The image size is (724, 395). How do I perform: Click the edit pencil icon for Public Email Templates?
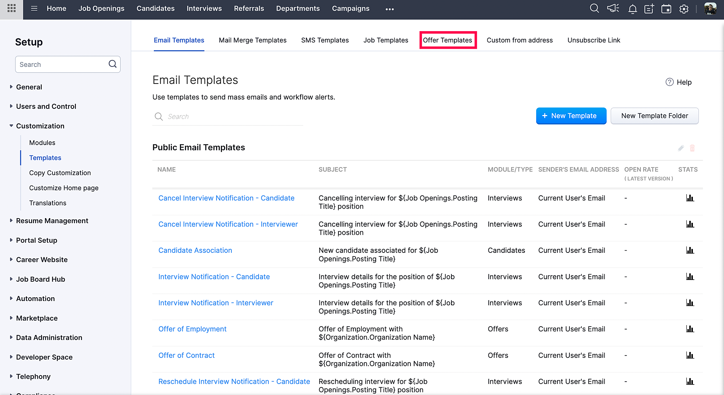681,148
